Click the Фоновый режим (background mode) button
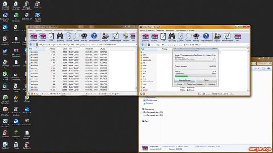This screenshot has height=153, width=273. click(x=185, y=80)
